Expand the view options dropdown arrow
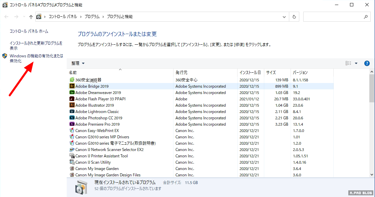This screenshot has height=197, width=375. coord(356,63)
